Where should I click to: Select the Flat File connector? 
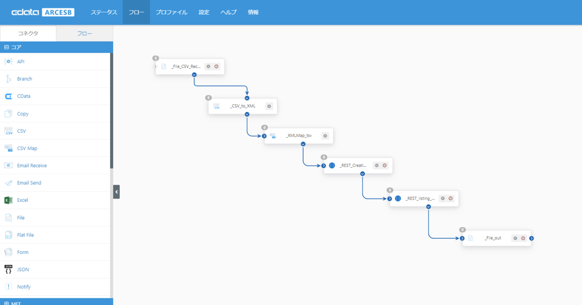(x=25, y=235)
